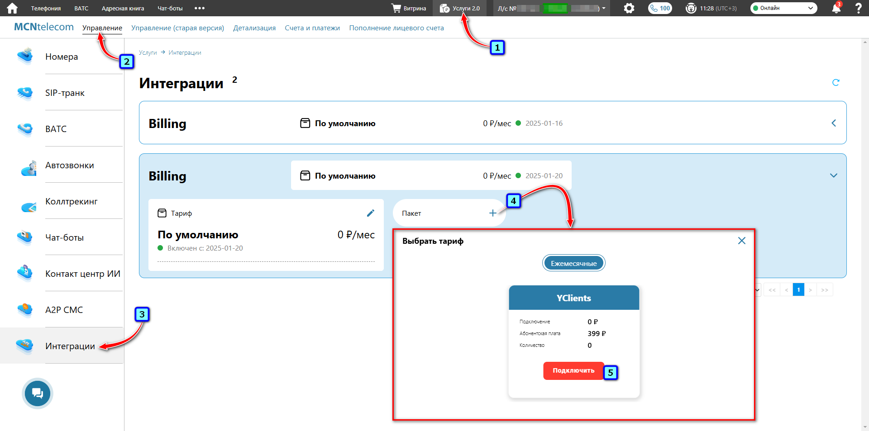Image resolution: width=869 pixels, height=431 pixels.
Task: Click the 2025-01-16 date in Billing row
Action: pyautogui.click(x=544, y=123)
